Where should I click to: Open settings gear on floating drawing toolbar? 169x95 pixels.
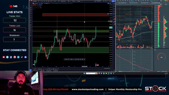point(76,59)
